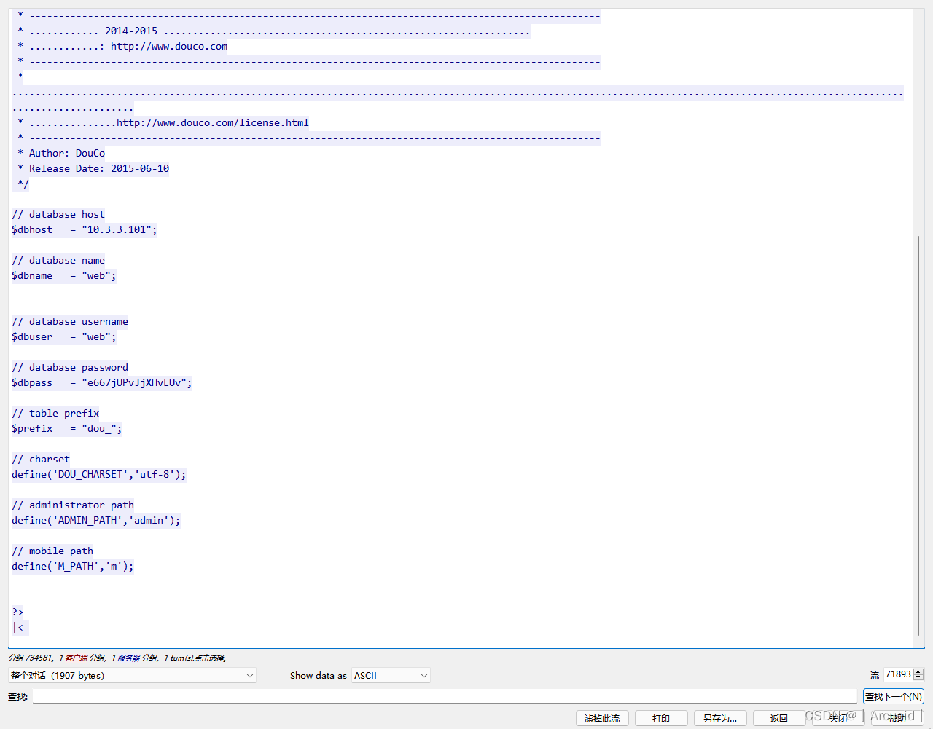
Task: Click the $dbpass password line
Action: 102,382
